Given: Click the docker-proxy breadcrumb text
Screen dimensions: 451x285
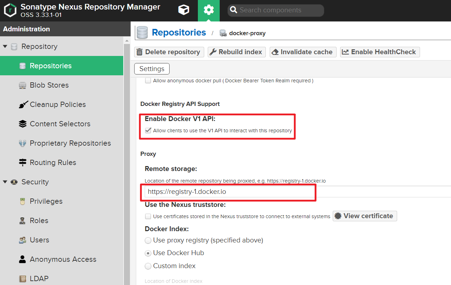Looking at the screenshot, I should coord(247,33).
